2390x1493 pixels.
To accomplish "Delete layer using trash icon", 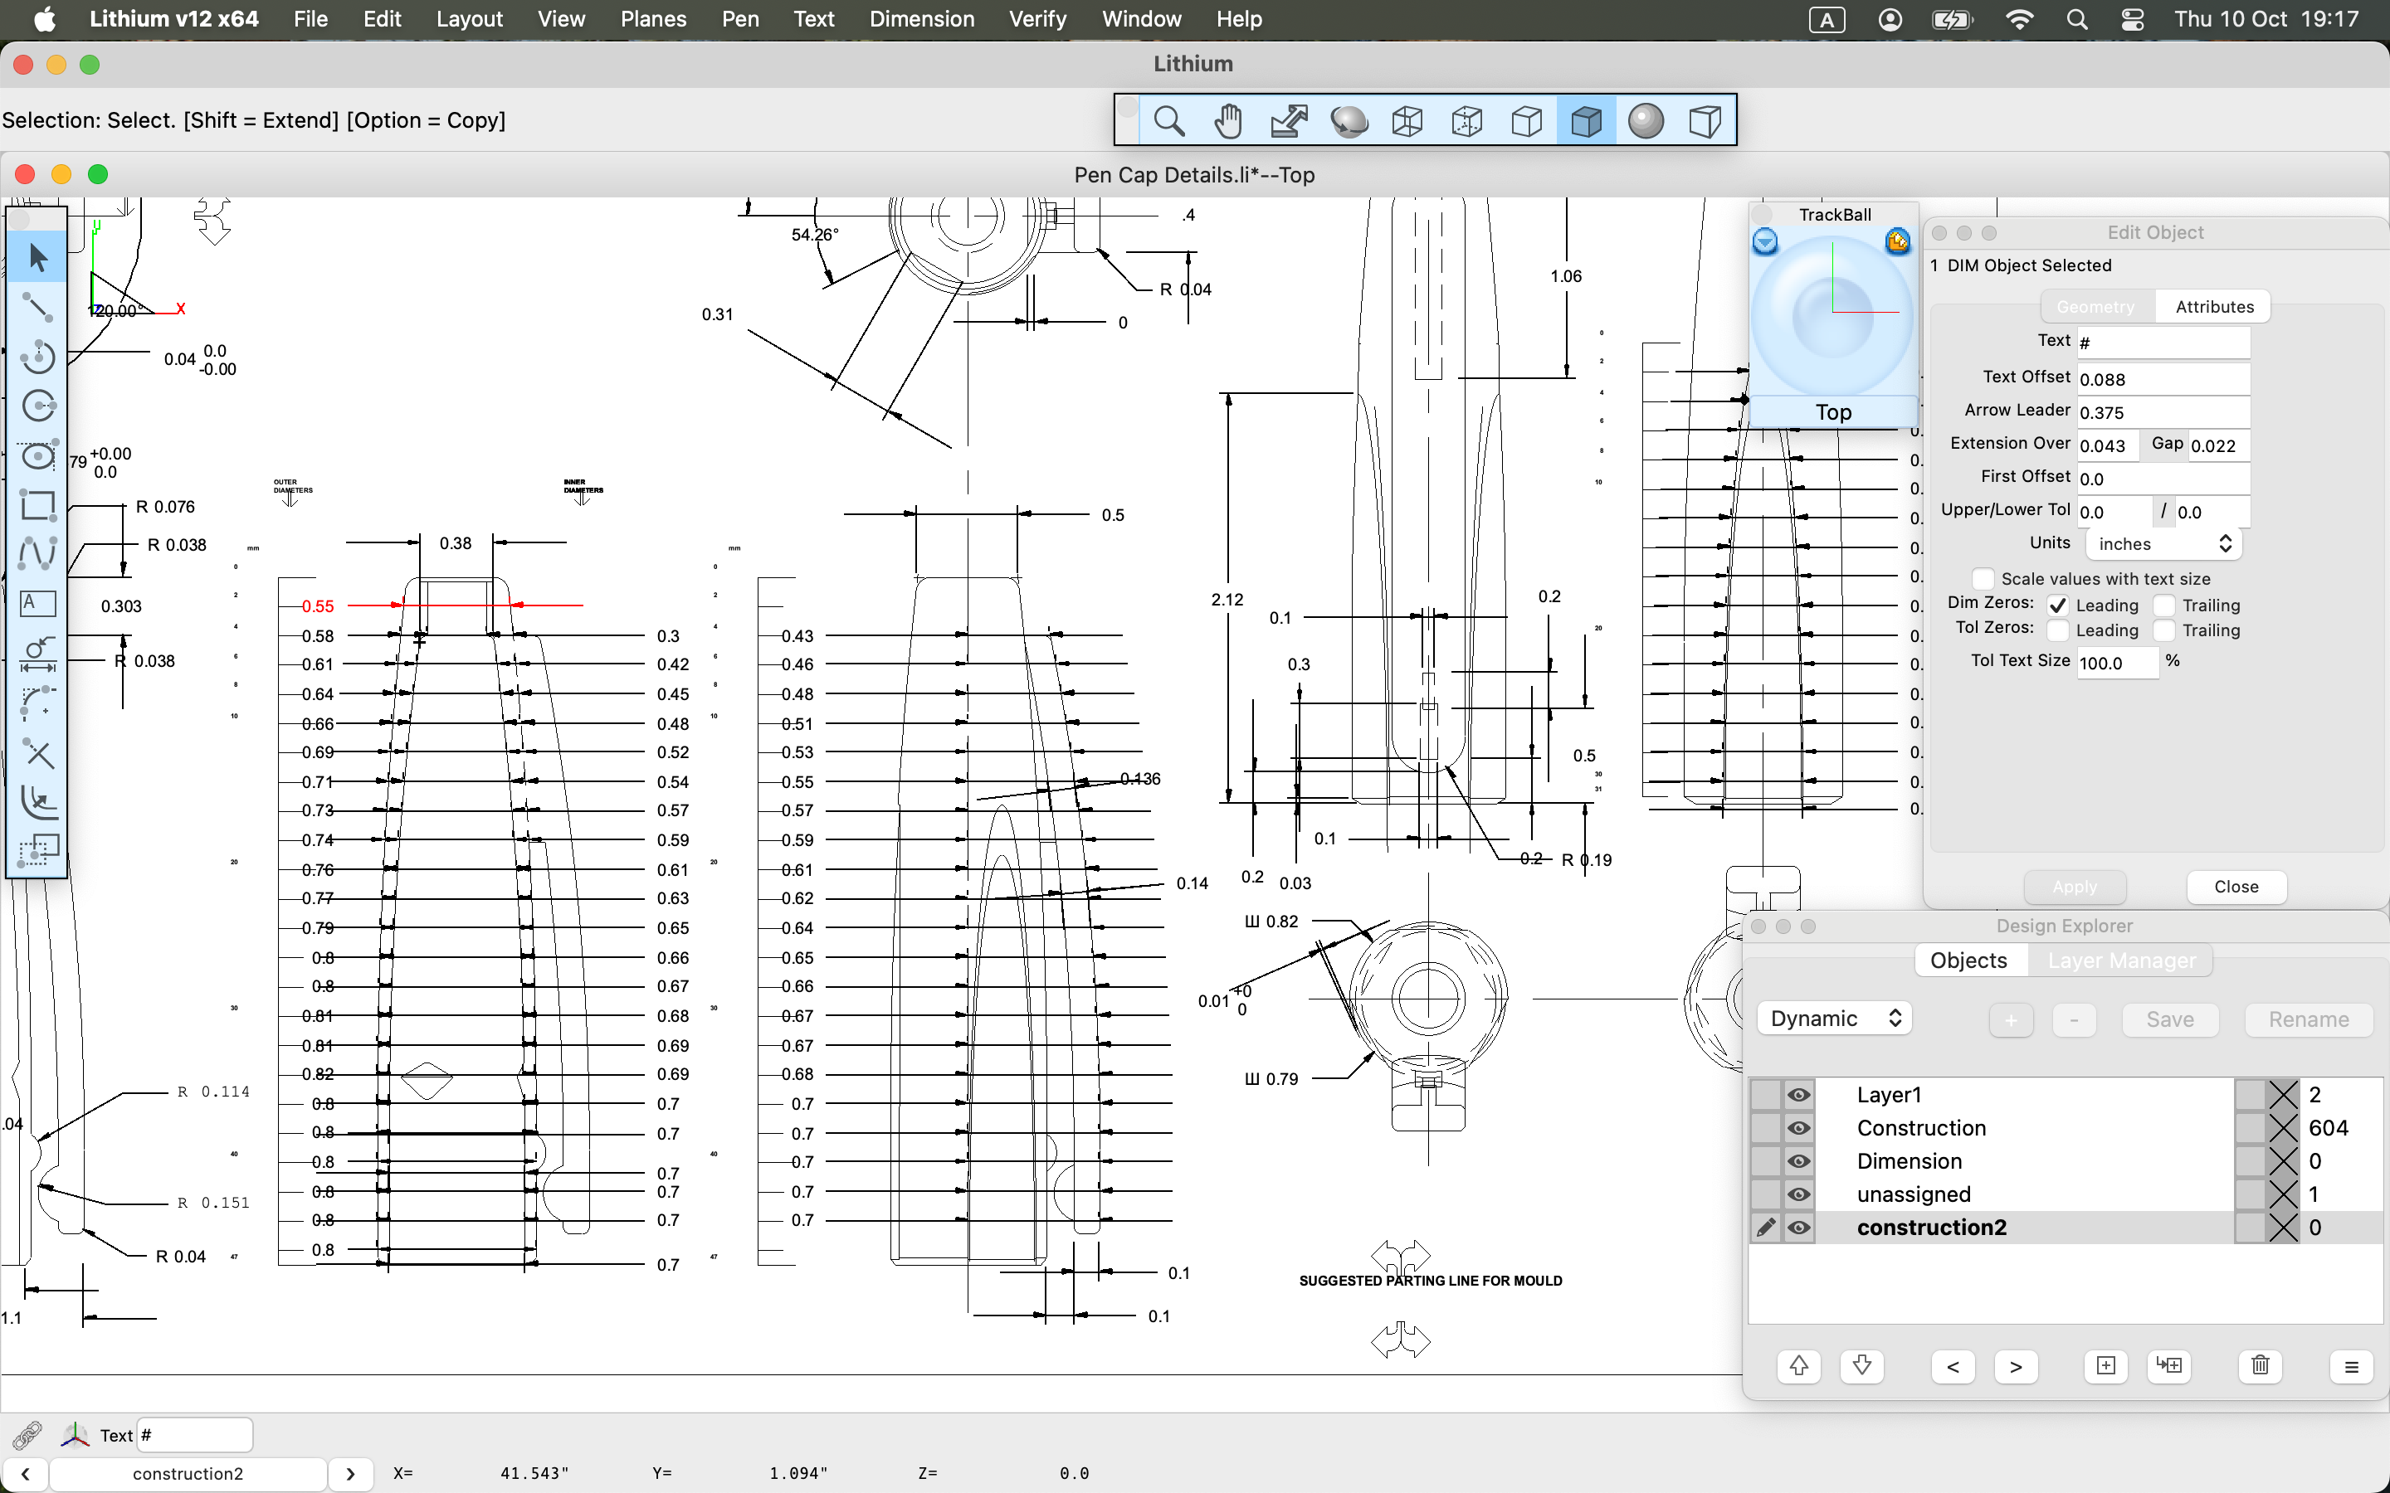I will click(2260, 1365).
